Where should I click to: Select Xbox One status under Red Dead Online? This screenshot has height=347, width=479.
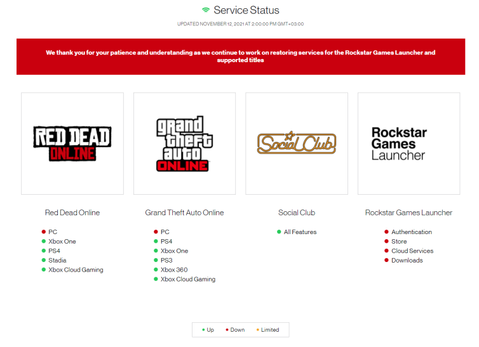[58, 241]
